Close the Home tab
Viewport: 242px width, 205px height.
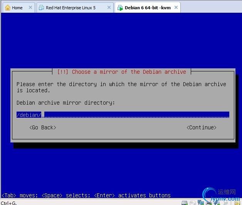point(30,7)
